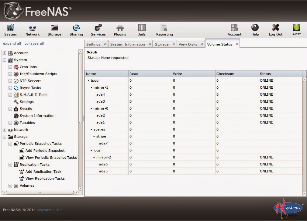Image resolution: width=307 pixels, height=221 pixels.
Task: Open the Help question mark icon
Action: pos(255,28)
